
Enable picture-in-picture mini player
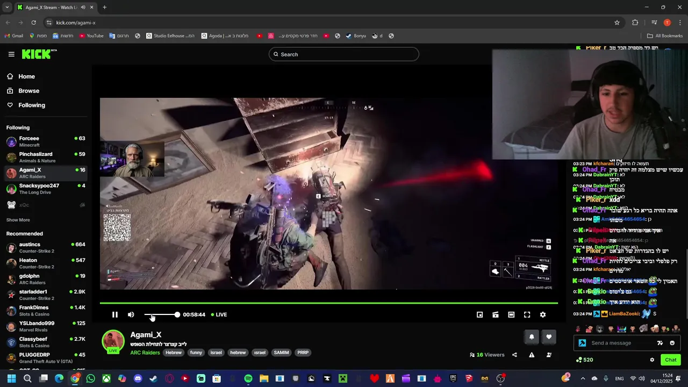coord(480,314)
